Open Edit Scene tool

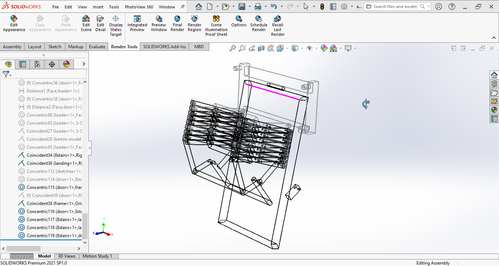(x=86, y=23)
